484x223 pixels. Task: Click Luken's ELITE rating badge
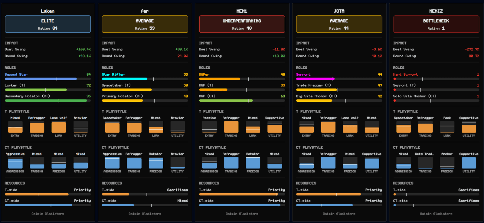coord(48,24)
